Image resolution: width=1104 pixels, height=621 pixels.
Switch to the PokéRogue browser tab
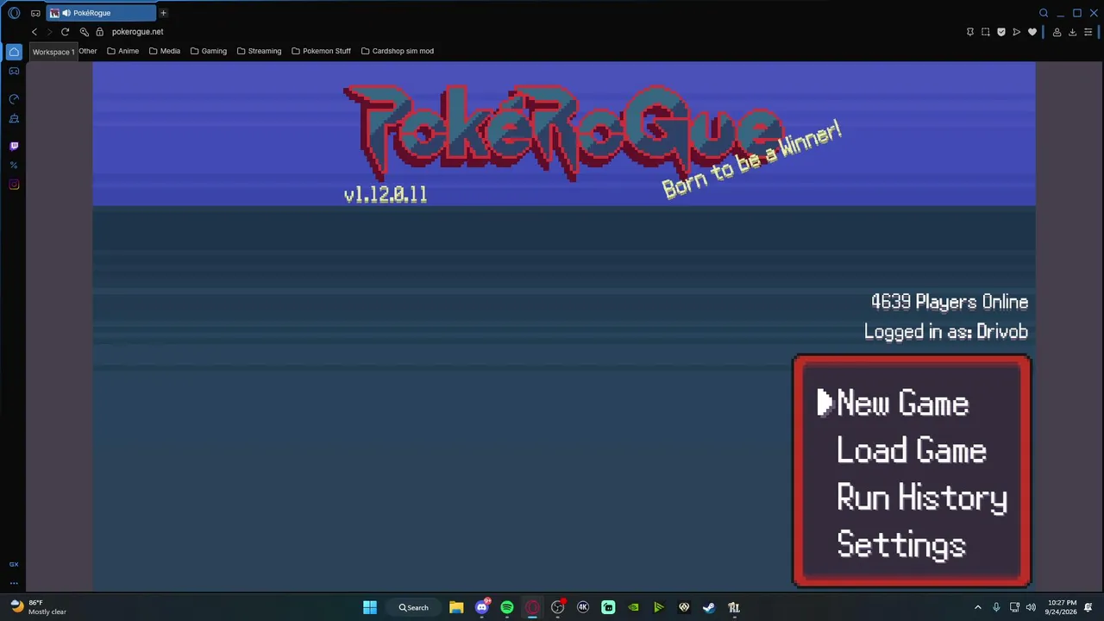(x=101, y=13)
